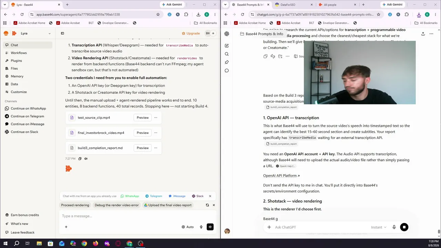Choose WhatsApp in the chat-app banner
Image resolution: width=441 pixels, height=248 pixels.
(x=130, y=196)
